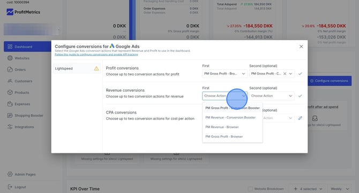This screenshot has height=193, width=359.
Task: Open Integrations page label
Action: (x=24, y=127)
